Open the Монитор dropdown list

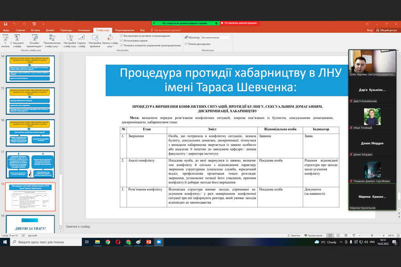click(229, 38)
